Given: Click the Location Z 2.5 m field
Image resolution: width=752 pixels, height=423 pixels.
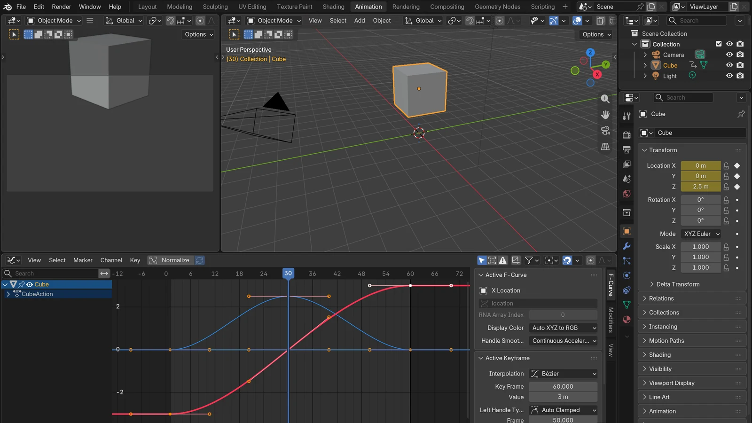Looking at the screenshot, I should click(700, 187).
